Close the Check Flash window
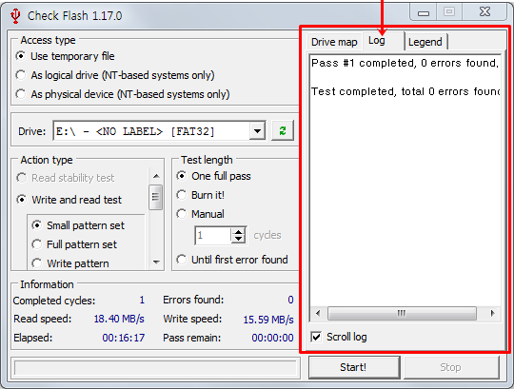Image resolution: width=514 pixels, height=389 pixels. [x=484, y=12]
